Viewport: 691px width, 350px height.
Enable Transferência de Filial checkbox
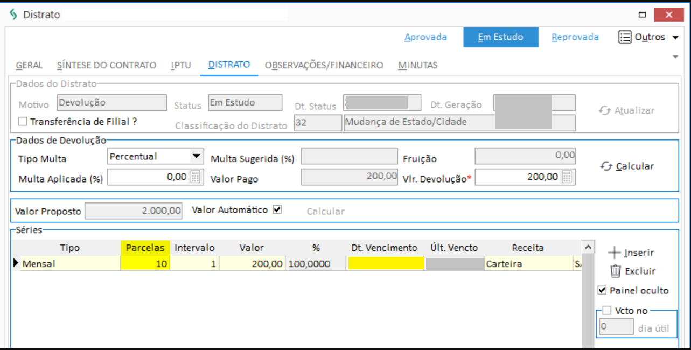[x=23, y=122]
